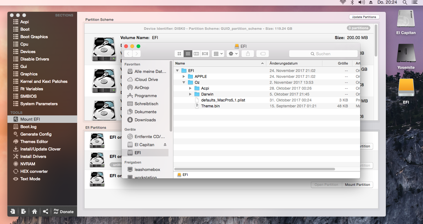423x224 pixels.
Task: Open the Wi-Fi menu bar icon
Action: (x=343, y=2)
